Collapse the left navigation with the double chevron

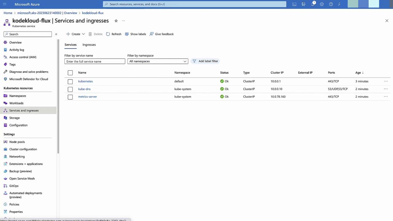56,34
